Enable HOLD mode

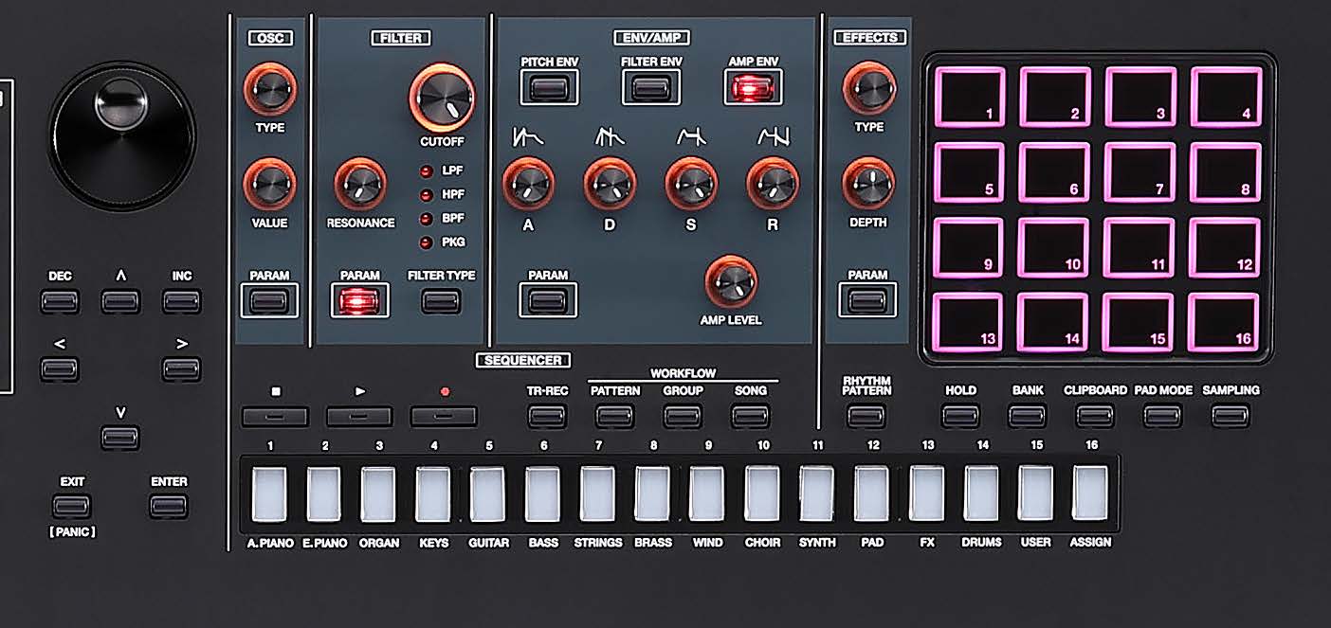960,416
